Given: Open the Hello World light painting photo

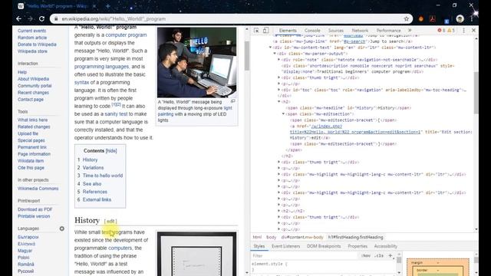Looking at the screenshot, I should 196,62.
